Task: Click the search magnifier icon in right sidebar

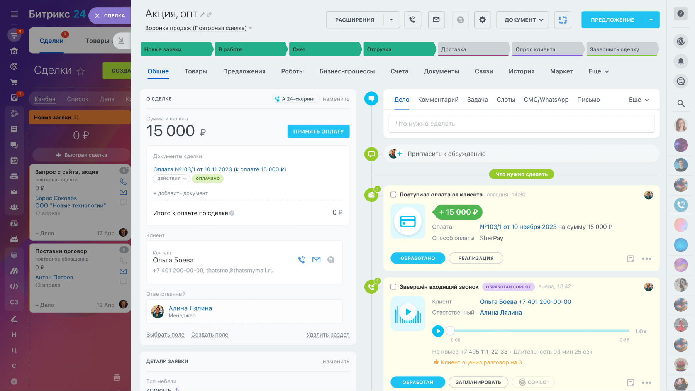Action: tap(681, 103)
